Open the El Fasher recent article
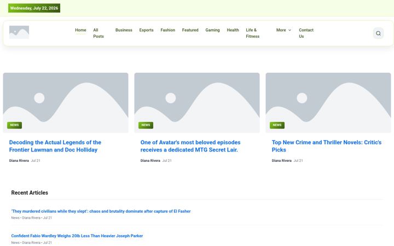Viewport: 394px width, 246px height. point(101,212)
